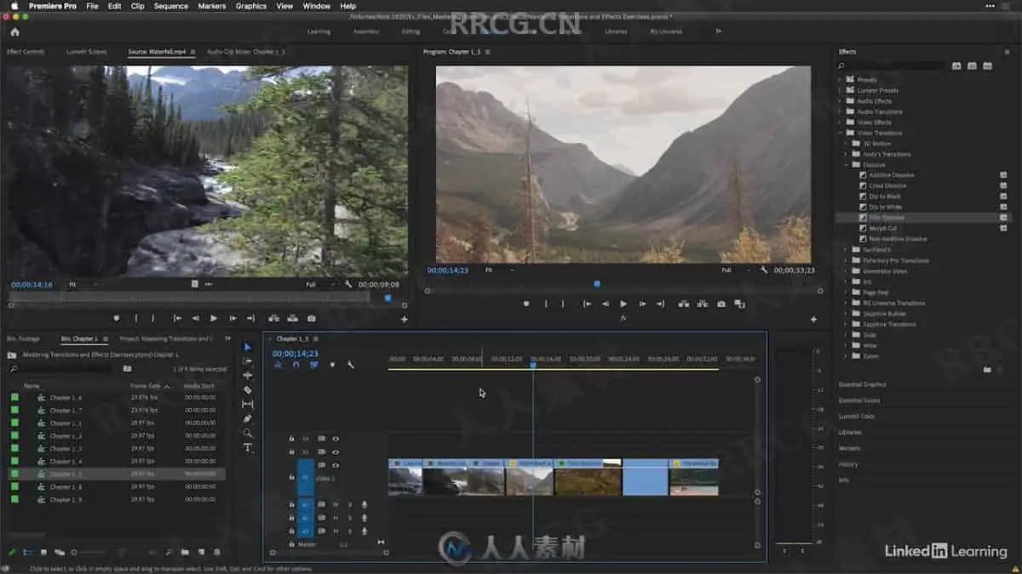Screen dimensions: 1022x574
Task: Click Export Frame camera icon in Program monitor
Action: (721, 304)
